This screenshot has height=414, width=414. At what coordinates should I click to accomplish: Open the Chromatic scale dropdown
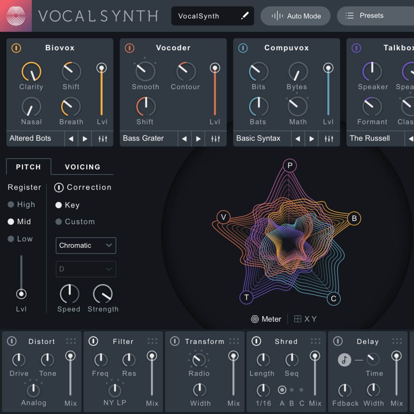pyautogui.click(x=86, y=245)
